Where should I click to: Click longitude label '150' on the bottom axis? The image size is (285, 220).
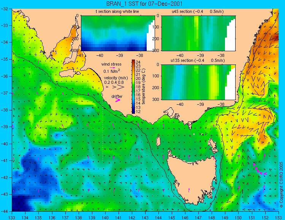[238, 217]
